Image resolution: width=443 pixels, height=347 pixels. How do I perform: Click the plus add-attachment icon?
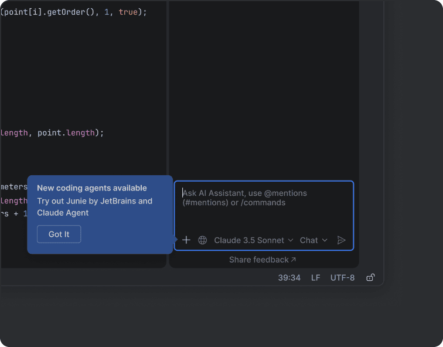point(186,240)
